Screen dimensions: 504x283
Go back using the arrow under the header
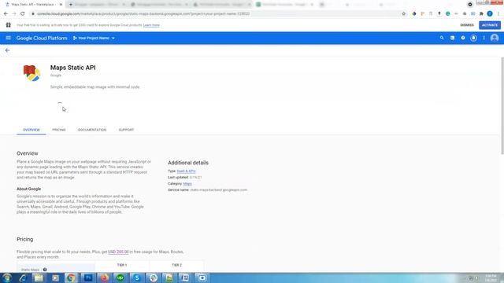7,50
